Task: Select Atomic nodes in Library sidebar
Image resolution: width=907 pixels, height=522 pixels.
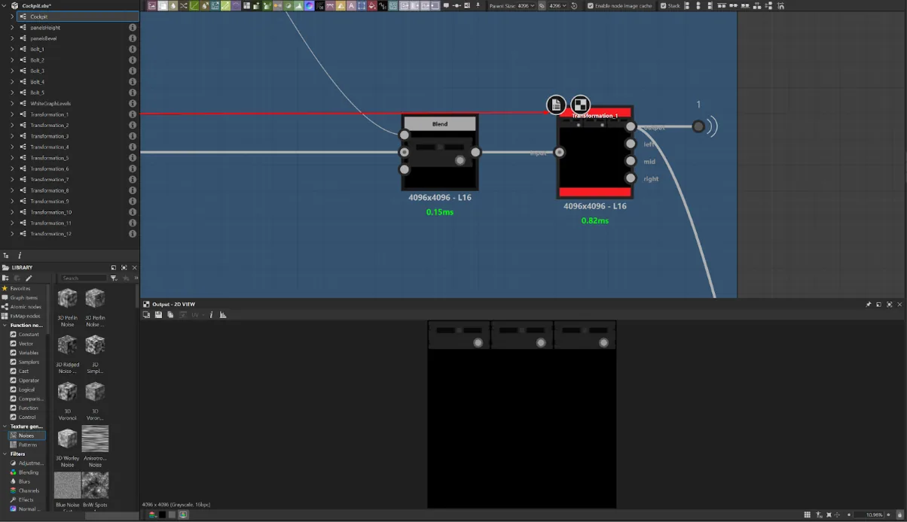Action: pyautogui.click(x=25, y=307)
